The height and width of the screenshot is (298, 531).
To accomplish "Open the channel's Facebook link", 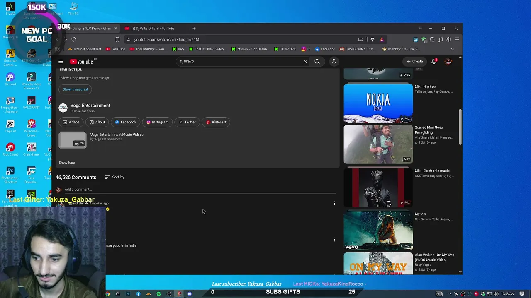I will [125, 122].
